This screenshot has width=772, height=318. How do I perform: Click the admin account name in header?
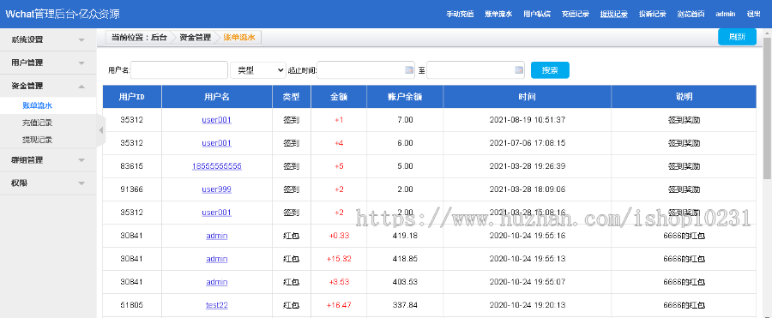[x=725, y=15]
